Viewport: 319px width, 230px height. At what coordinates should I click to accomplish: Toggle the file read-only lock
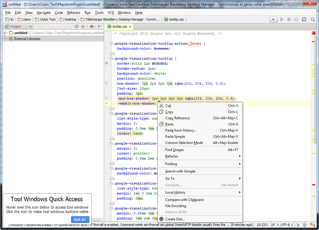[x=298, y=225]
